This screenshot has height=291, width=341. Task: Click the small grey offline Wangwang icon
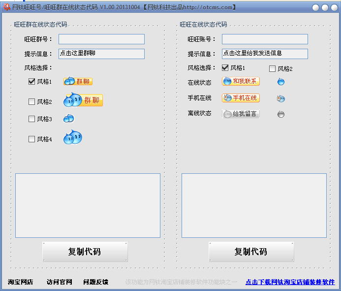coord(281,114)
